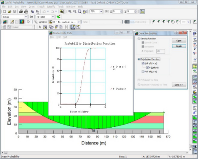Click the Data >> button
Viewport: 198px width, 159px height.
tap(179, 85)
